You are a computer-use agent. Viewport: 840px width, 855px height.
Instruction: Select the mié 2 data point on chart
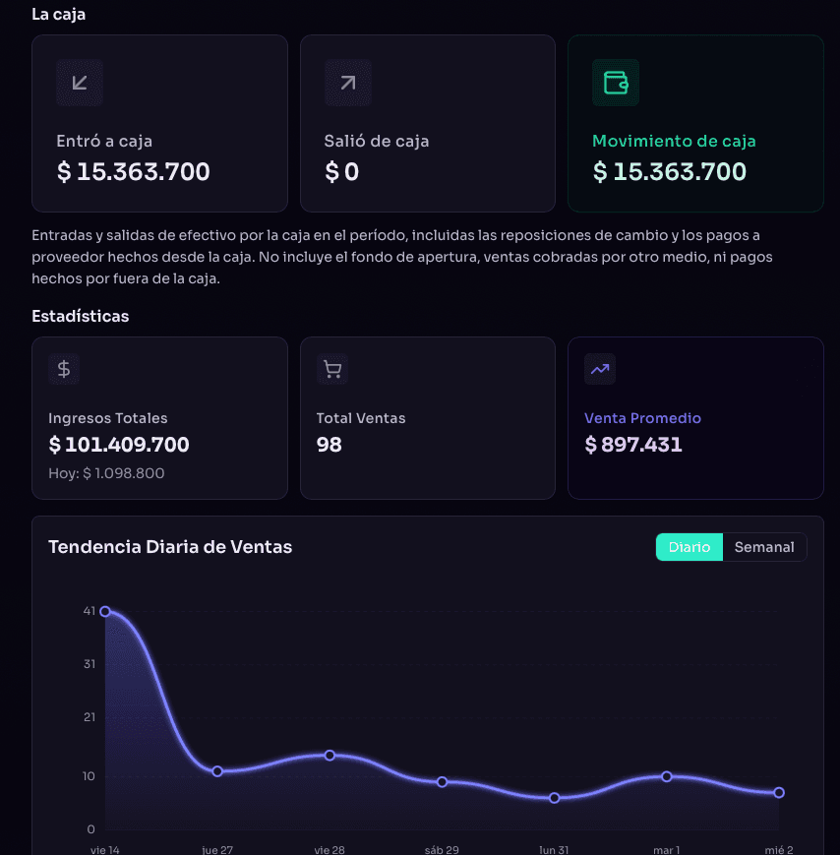pos(779,792)
